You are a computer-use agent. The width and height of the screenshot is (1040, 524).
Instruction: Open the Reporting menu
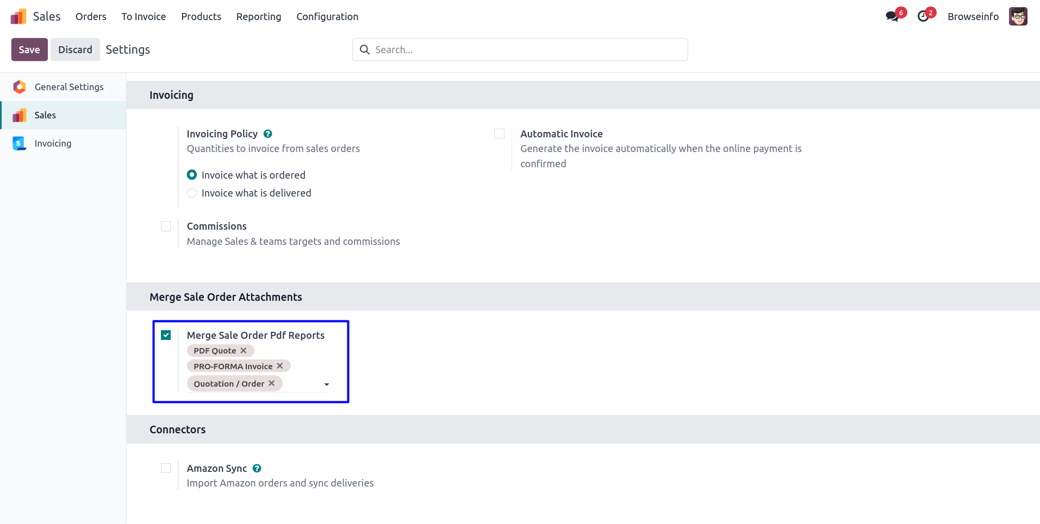(x=258, y=16)
